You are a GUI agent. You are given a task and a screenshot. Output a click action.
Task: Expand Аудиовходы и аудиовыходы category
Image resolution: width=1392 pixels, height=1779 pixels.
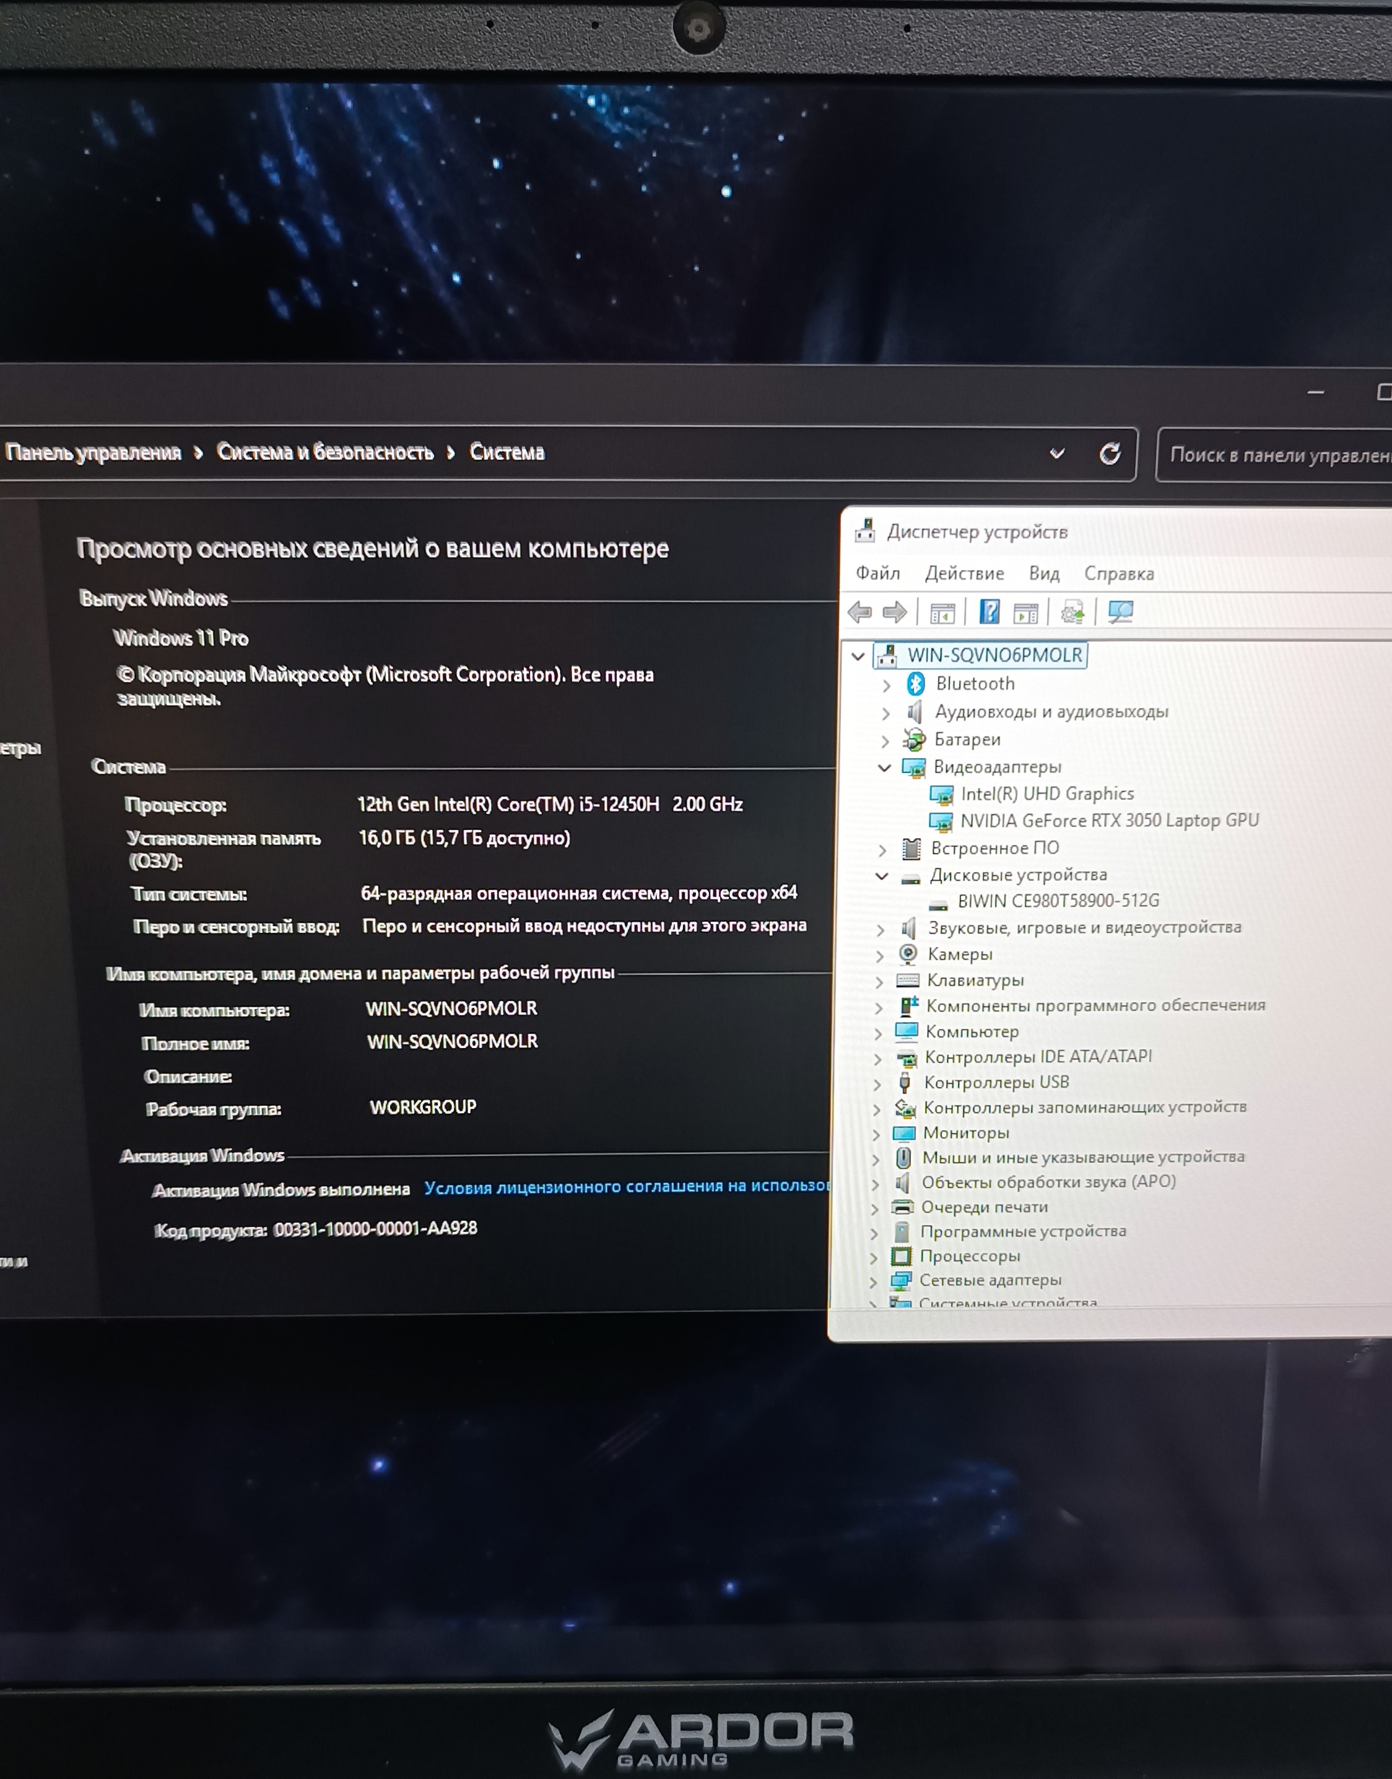click(886, 714)
